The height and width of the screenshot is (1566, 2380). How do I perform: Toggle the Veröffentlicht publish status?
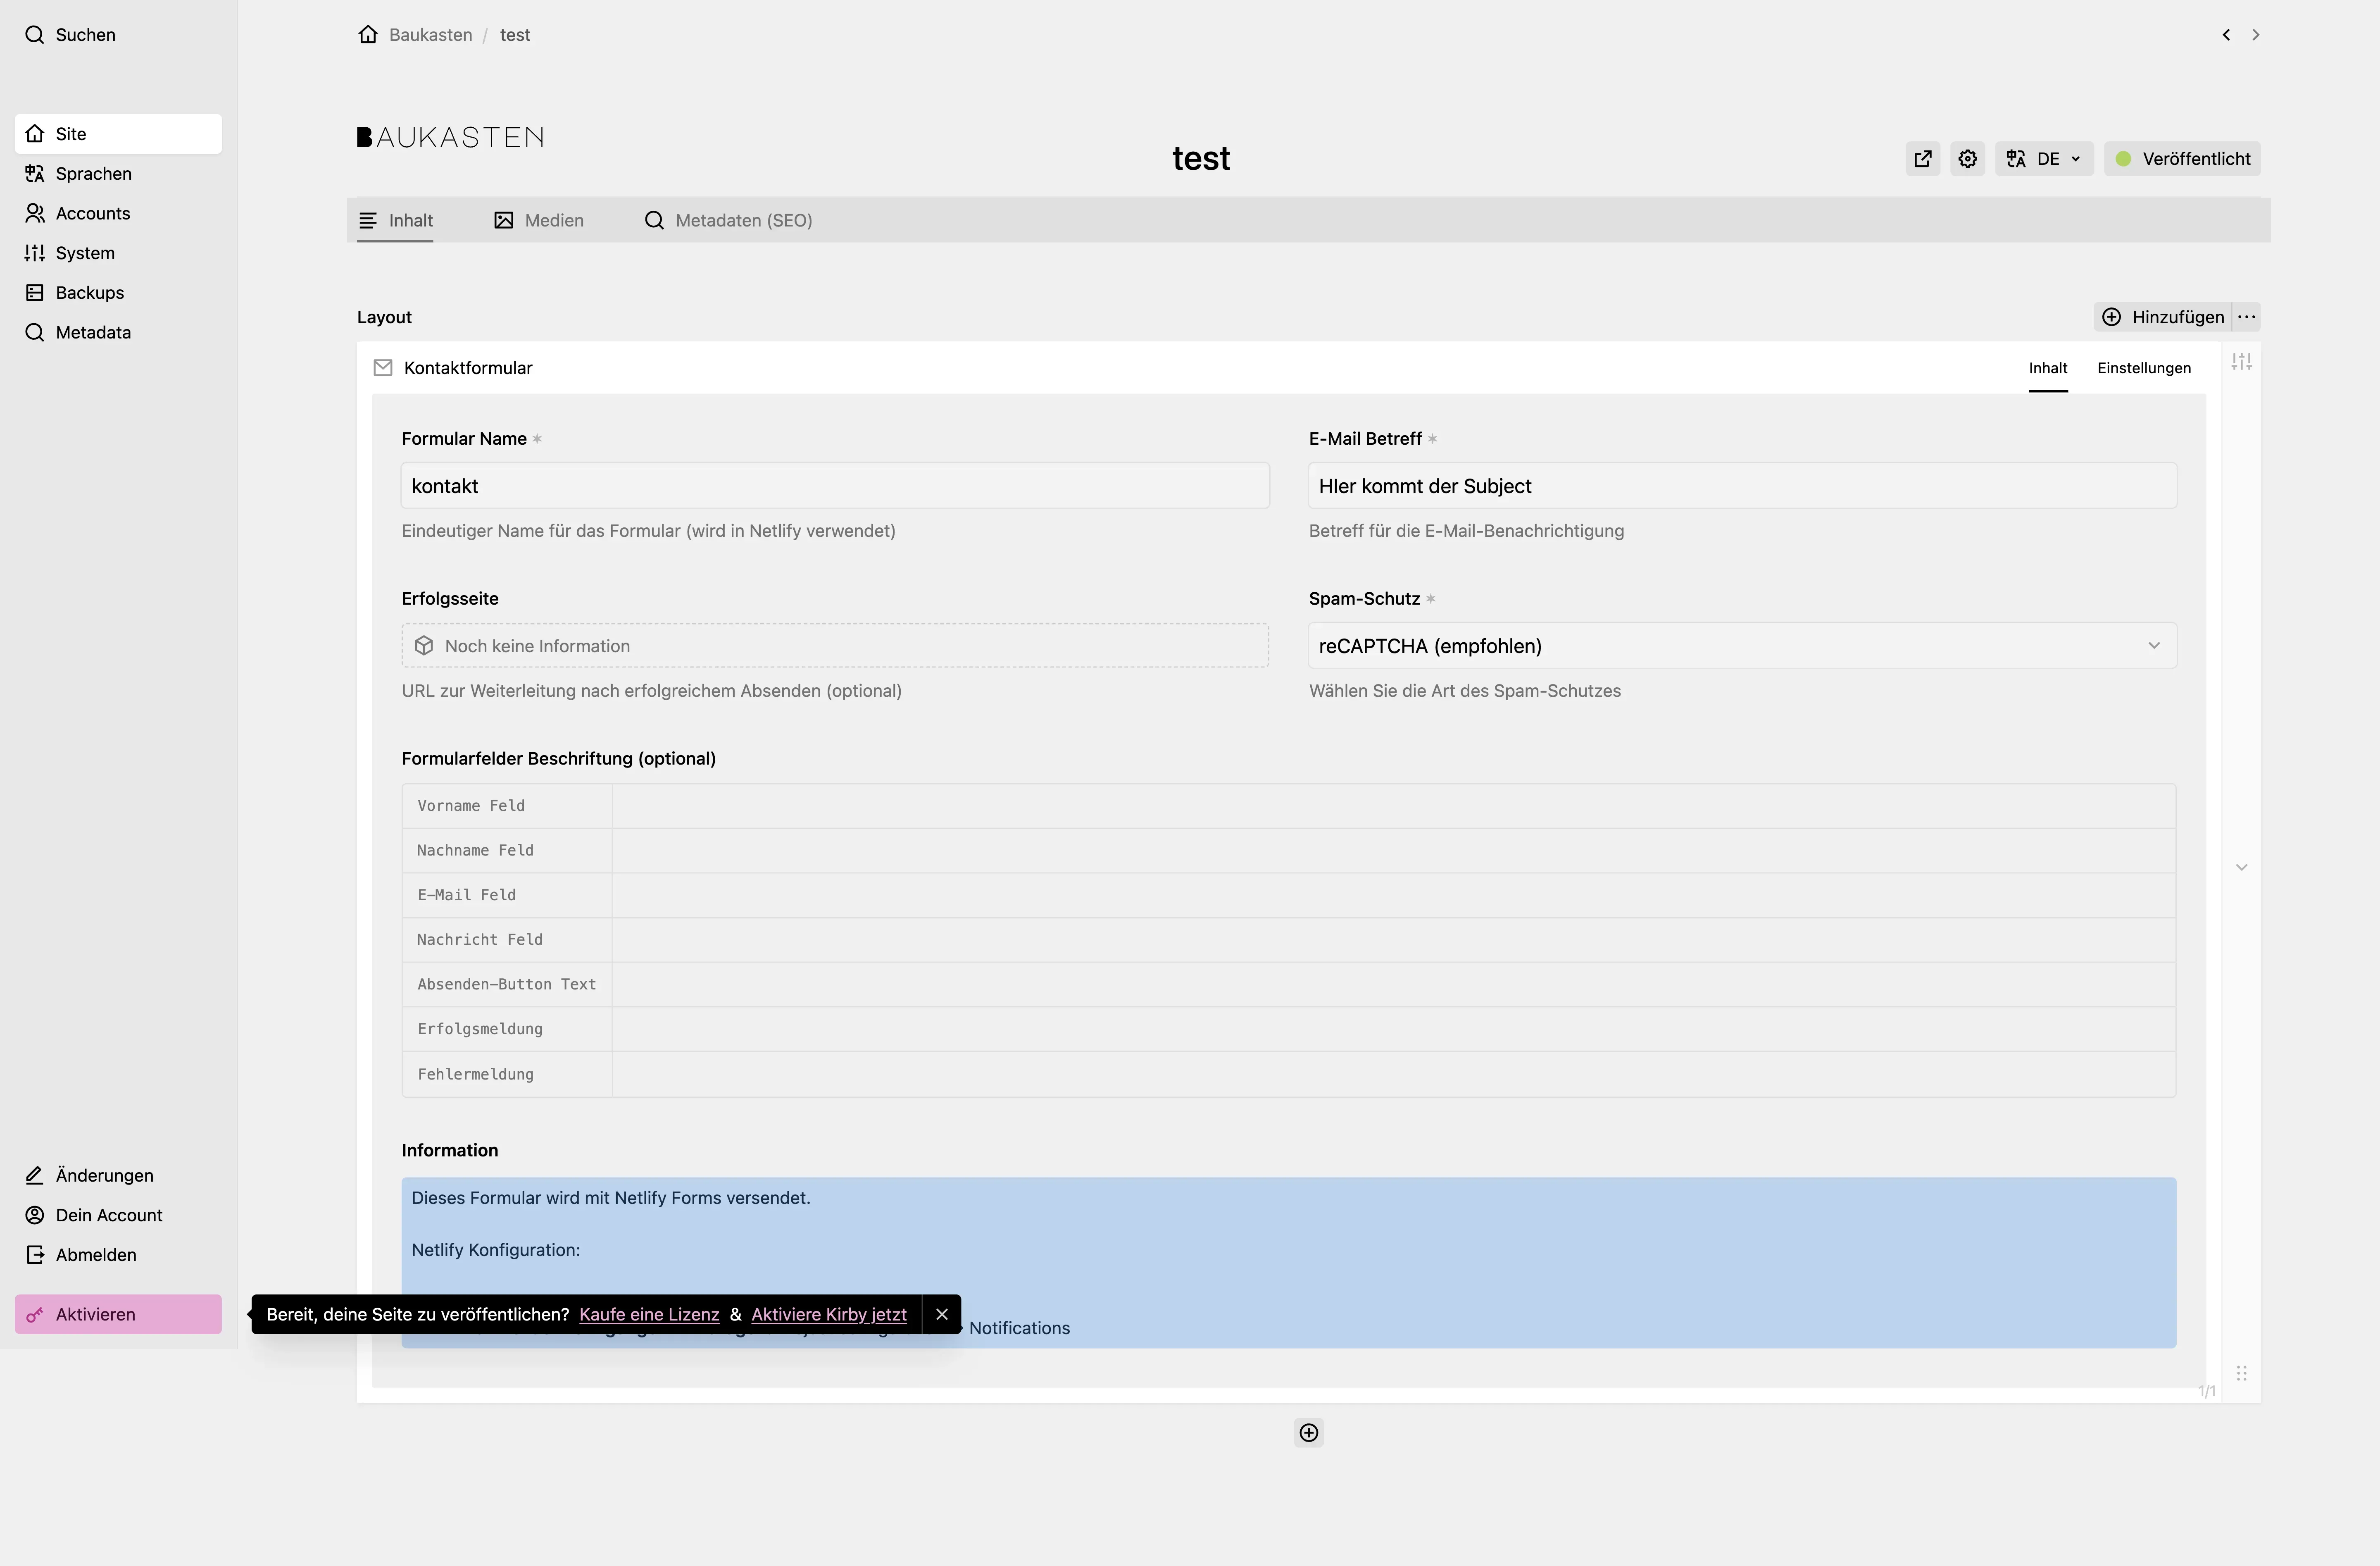pyautogui.click(x=2182, y=158)
